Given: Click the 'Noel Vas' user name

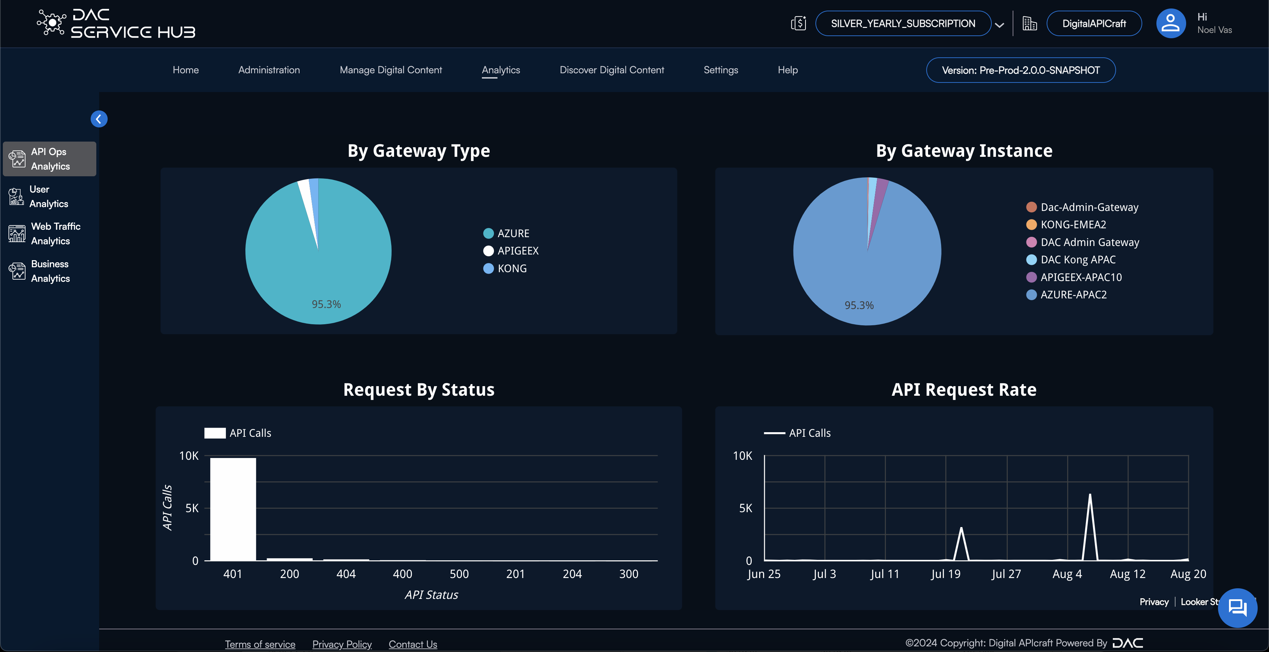Looking at the screenshot, I should coord(1214,30).
